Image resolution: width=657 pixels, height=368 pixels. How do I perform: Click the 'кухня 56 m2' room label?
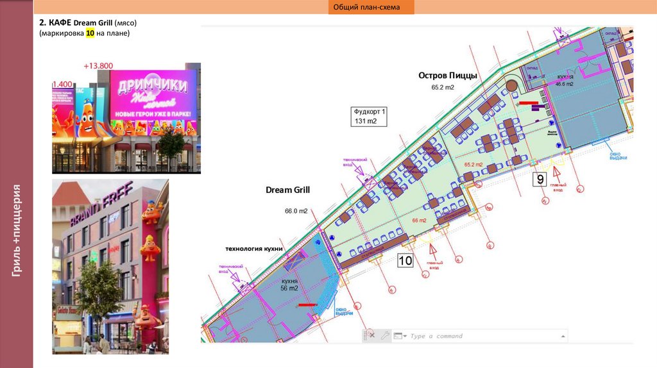[x=289, y=285]
